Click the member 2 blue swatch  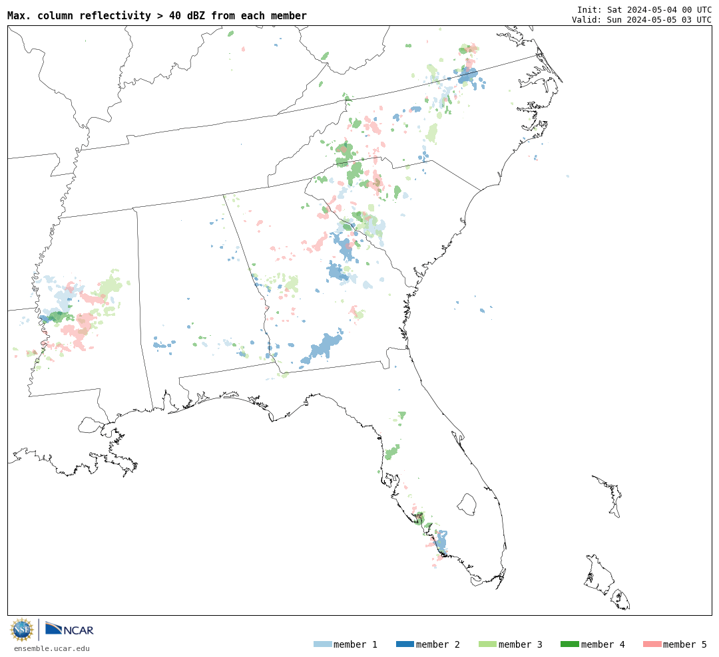click(405, 644)
